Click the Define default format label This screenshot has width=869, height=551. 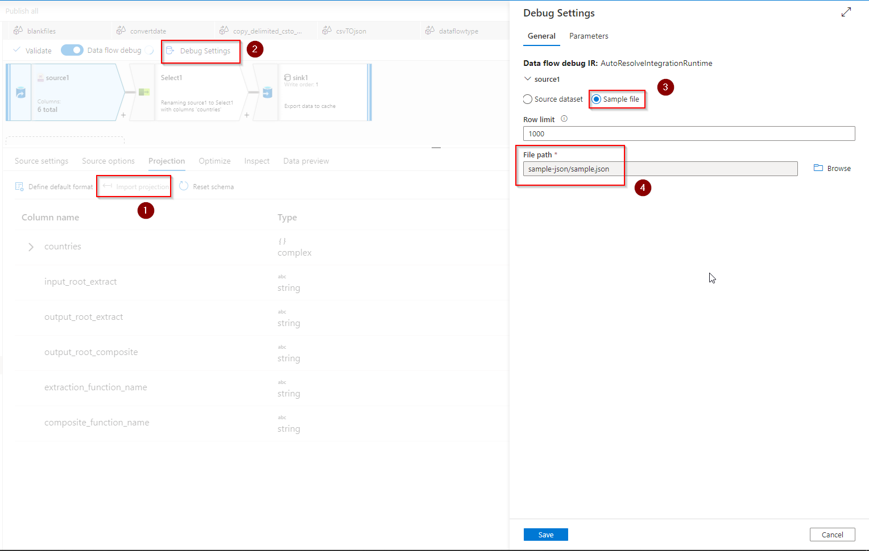[x=60, y=186]
